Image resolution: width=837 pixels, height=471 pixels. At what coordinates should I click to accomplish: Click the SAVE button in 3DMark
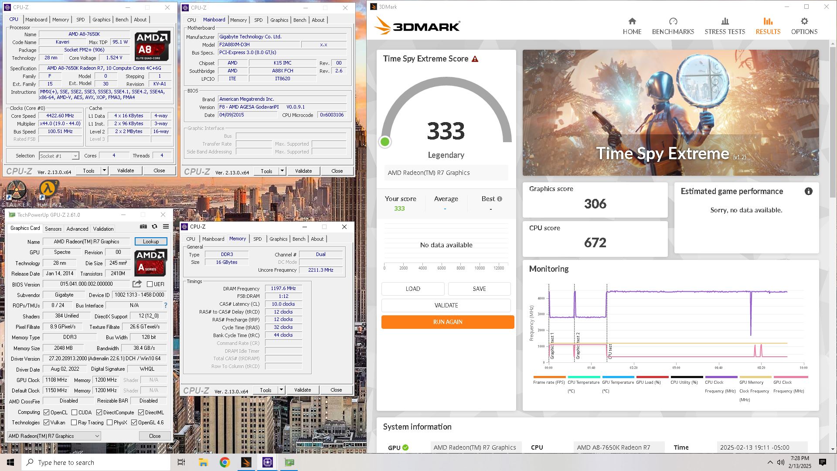click(x=479, y=289)
